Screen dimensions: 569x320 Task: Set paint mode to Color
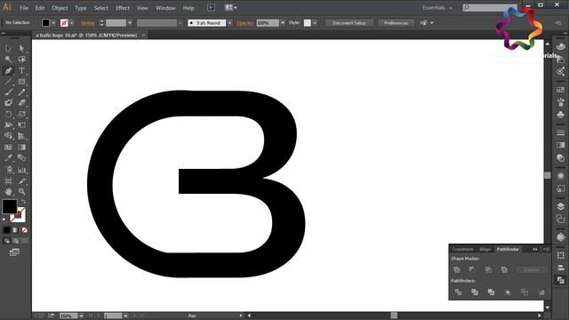pyautogui.click(x=7, y=230)
